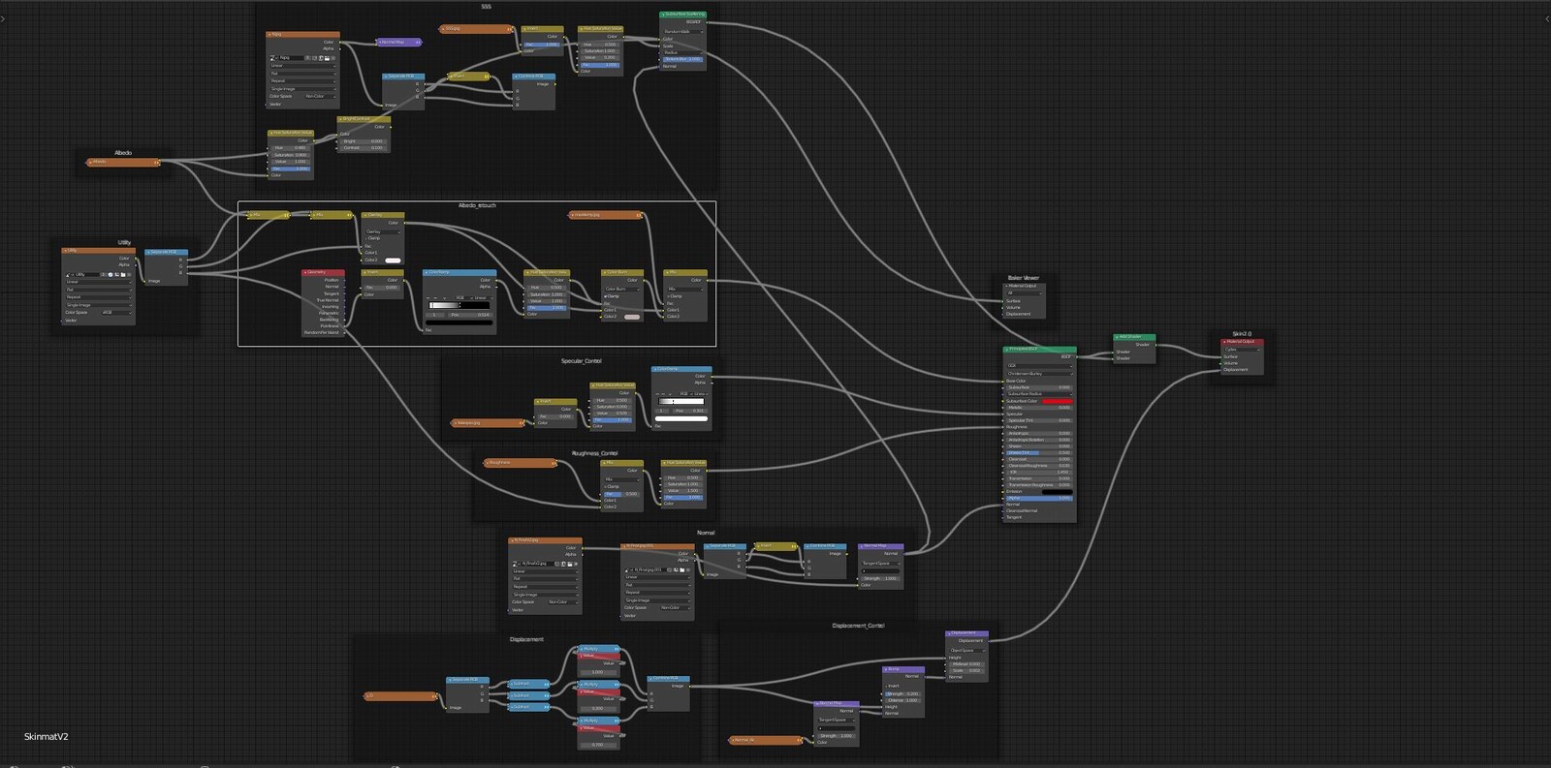1551x768 pixels.
Task: Click the Utility image browse icon
Action: click(68, 275)
